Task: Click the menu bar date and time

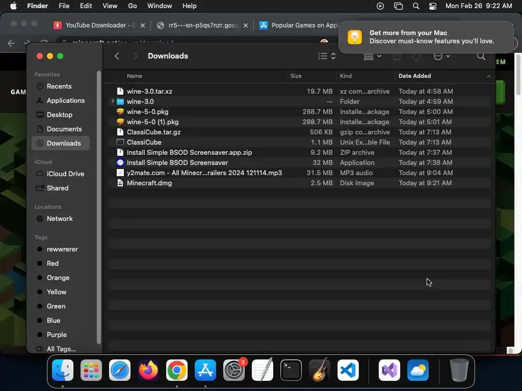Action: click(x=478, y=6)
